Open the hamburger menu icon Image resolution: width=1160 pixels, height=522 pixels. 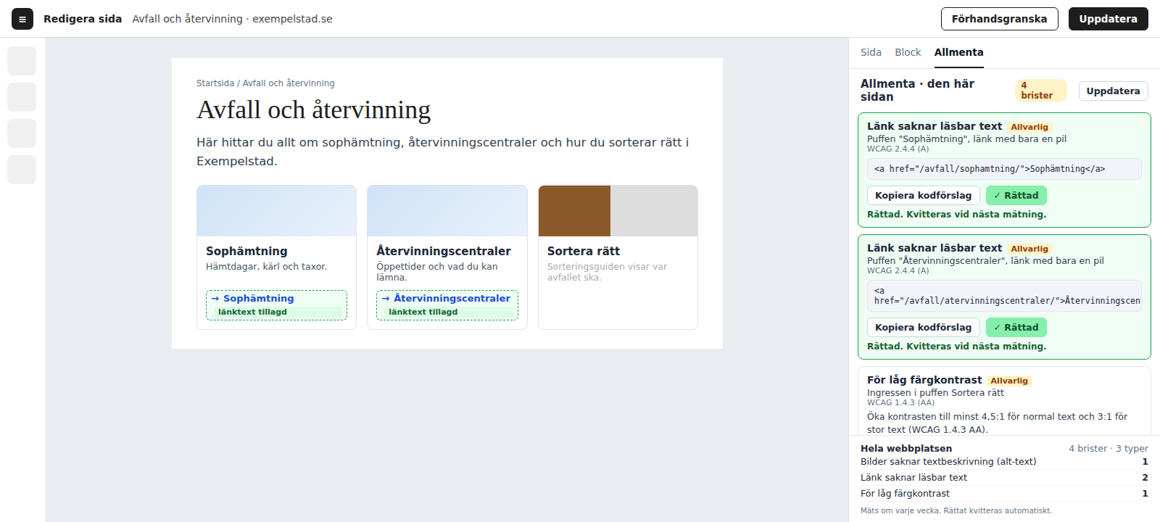coord(22,19)
